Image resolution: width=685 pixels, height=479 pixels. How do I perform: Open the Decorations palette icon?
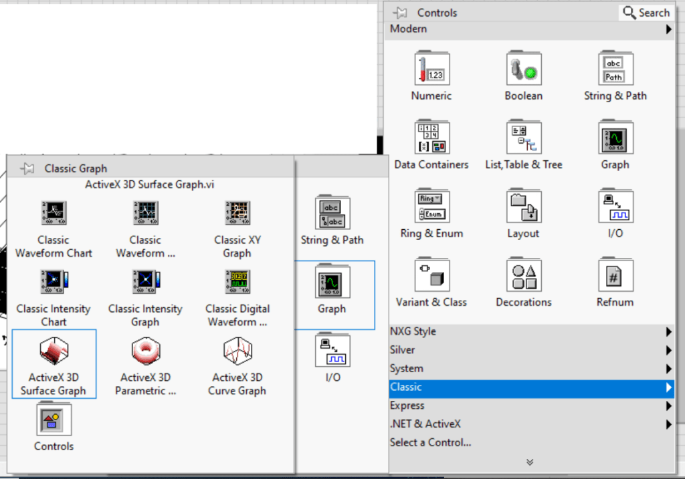pyautogui.click(x=523, y=275)
